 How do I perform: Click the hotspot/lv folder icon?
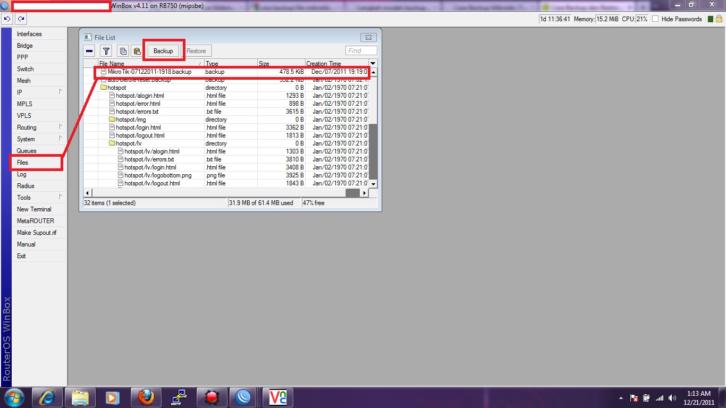click(x=112, y=143)
